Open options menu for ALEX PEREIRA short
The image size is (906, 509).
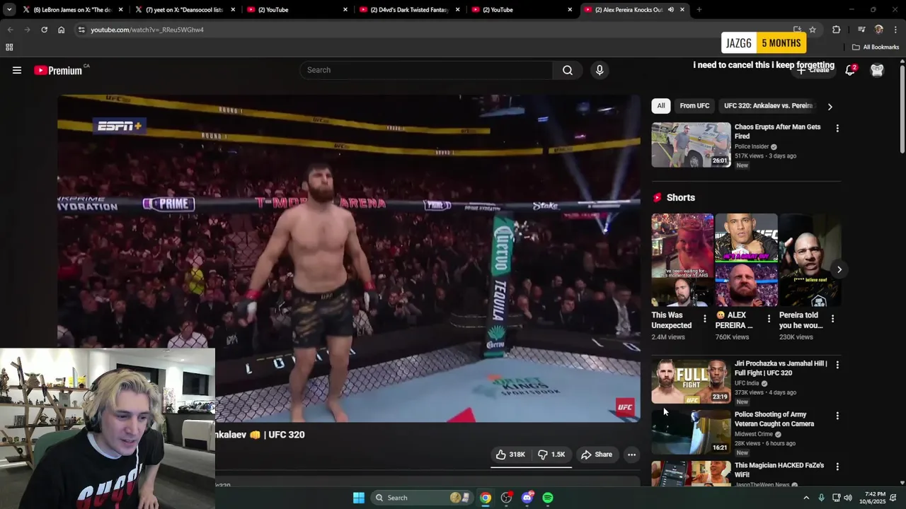point(769,319)
